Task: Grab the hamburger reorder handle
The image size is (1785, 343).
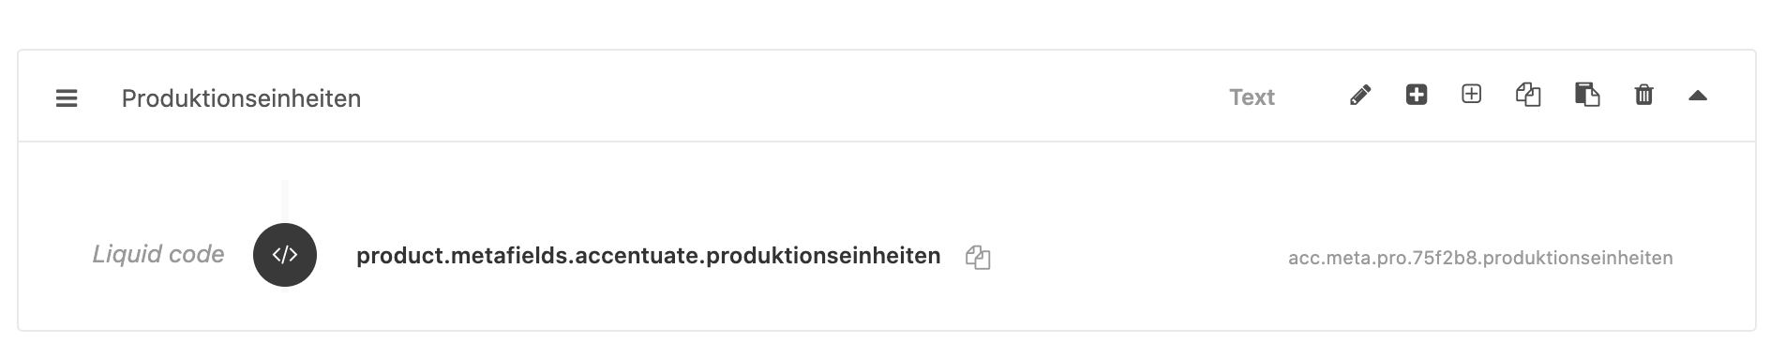Action: [67, 98]
